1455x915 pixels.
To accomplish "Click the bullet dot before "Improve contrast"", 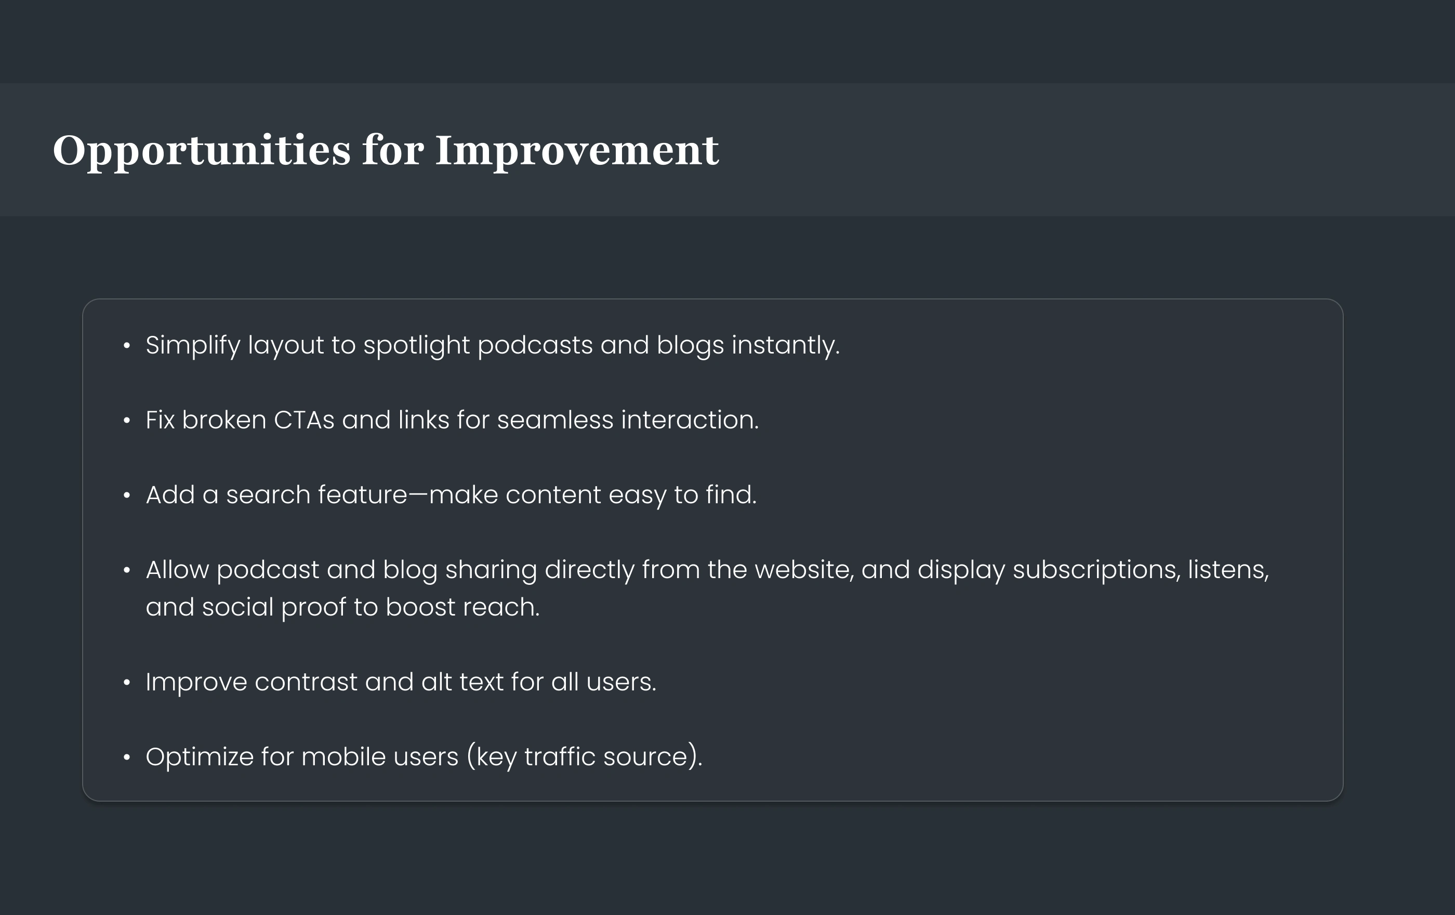I will point(127,683).
